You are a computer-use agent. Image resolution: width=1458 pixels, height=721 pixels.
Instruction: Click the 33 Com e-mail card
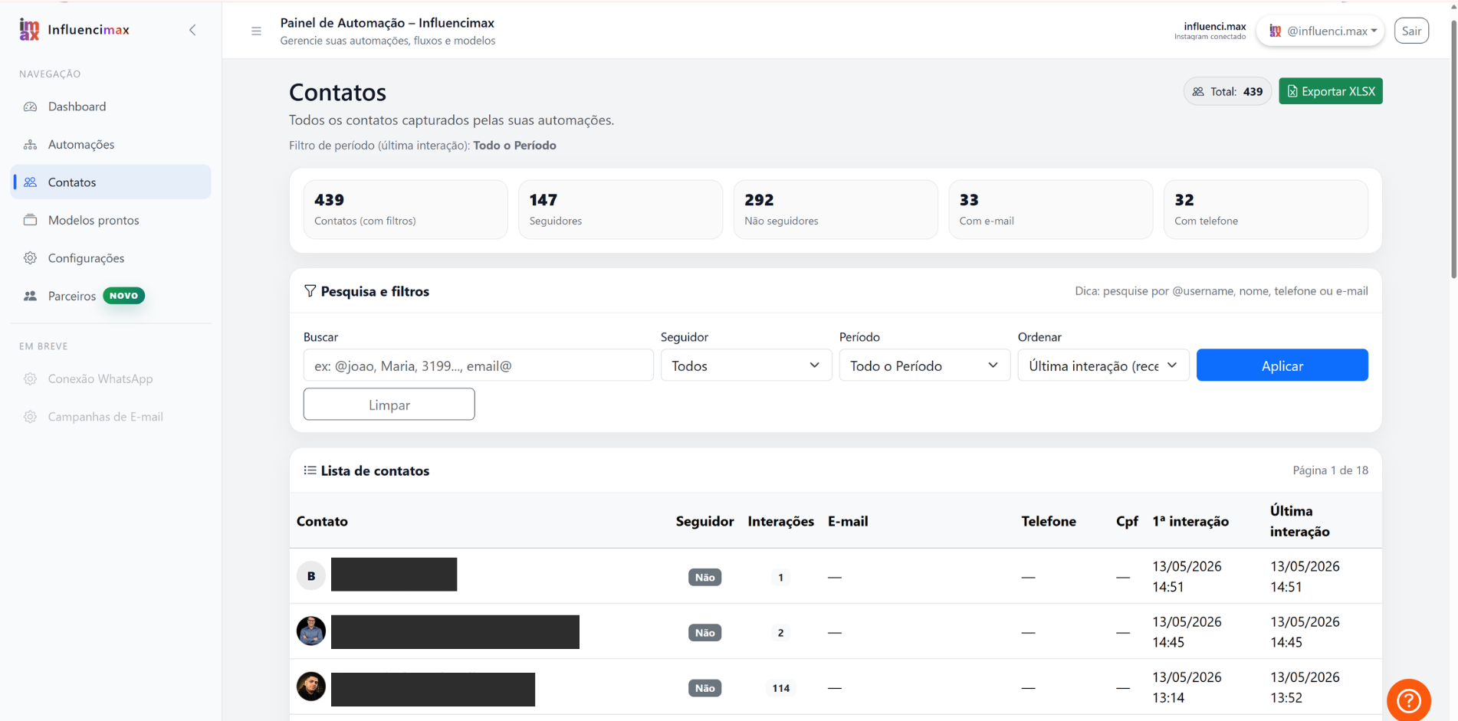click(x=1051, y=209)
